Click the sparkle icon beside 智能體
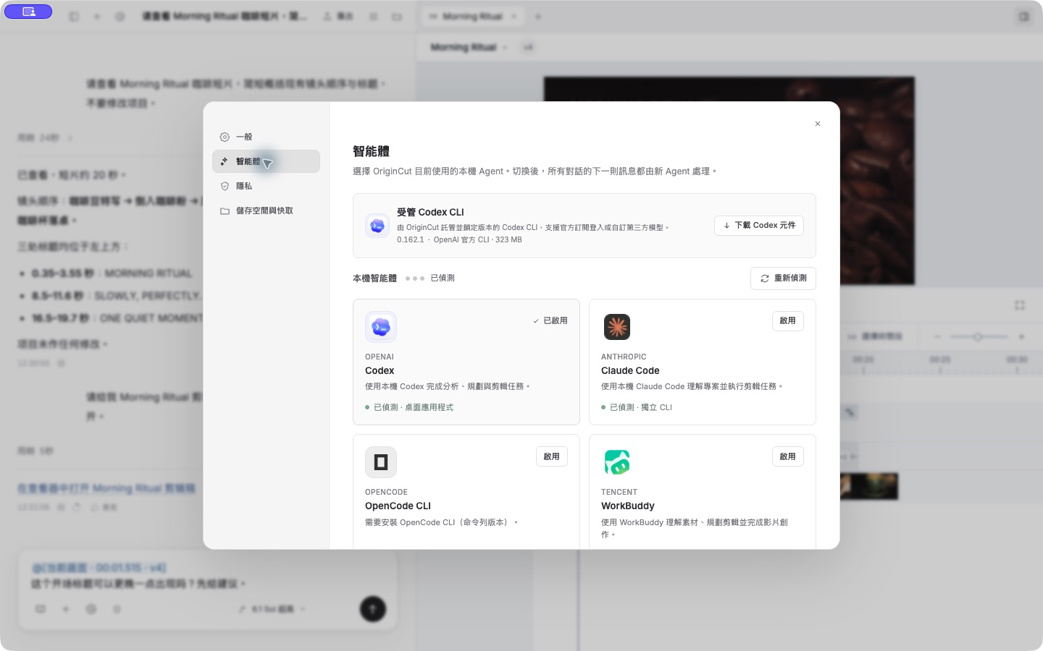This screenshot has width=1043, height=651. (225, 161)
